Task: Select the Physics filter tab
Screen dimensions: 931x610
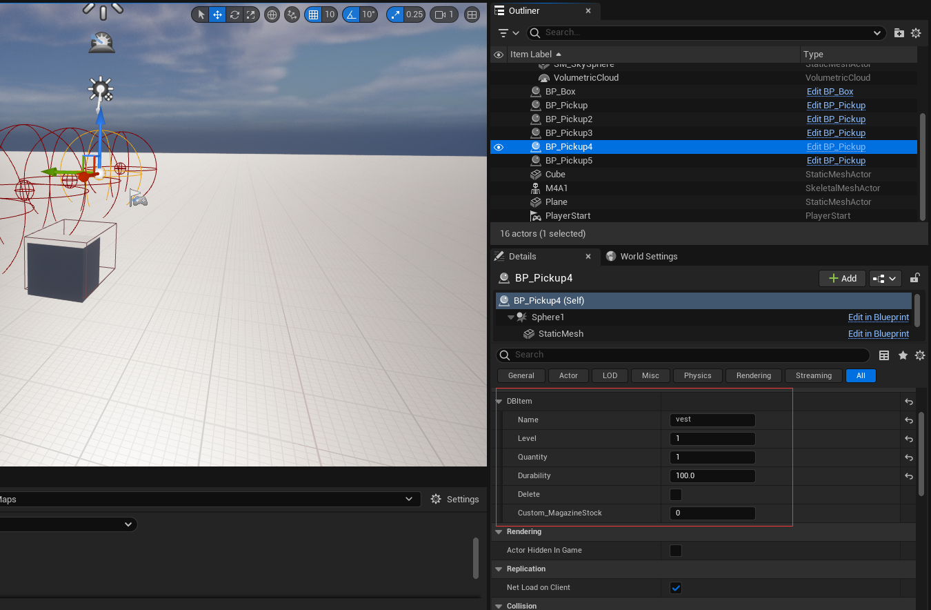Action: click(697, 375)
